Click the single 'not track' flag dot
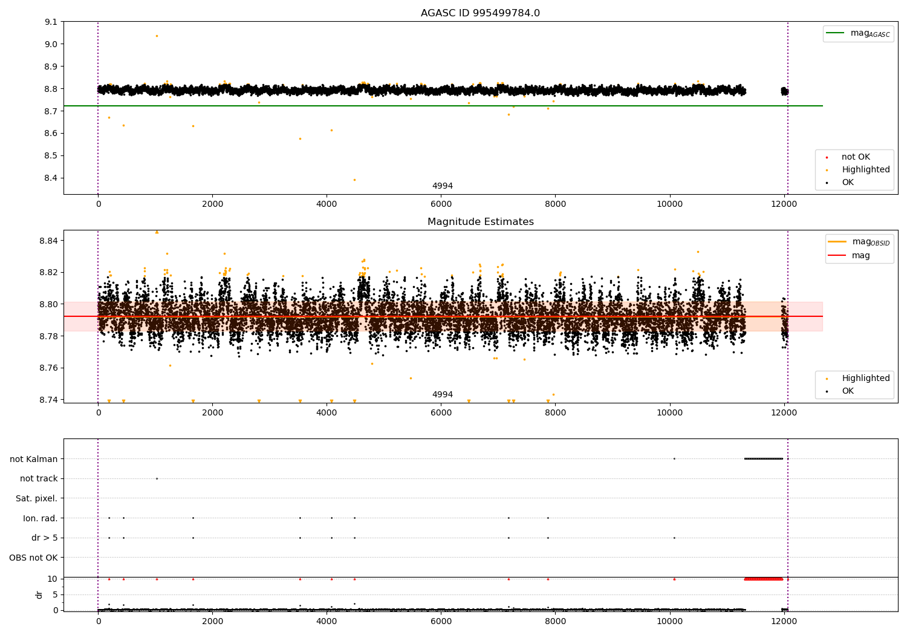The width and height of the screenshot is (907, 635). click(157, 478)
